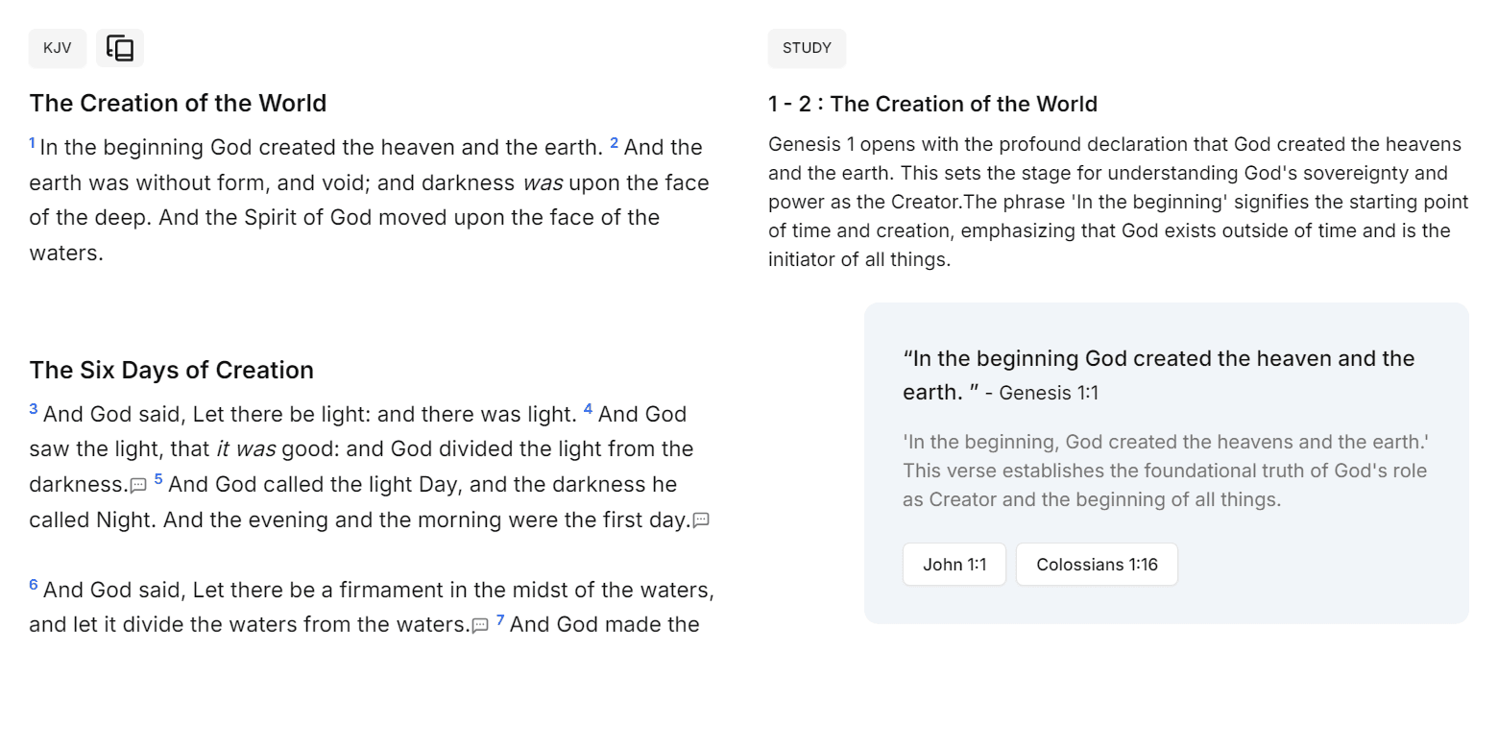1498x749 pixels.
Task: Click verse number 3 marker
Action: (34, 410)
